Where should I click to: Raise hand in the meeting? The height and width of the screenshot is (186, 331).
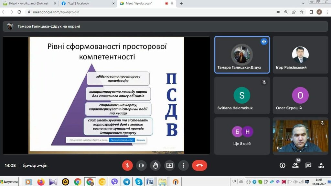pos(155,165)
